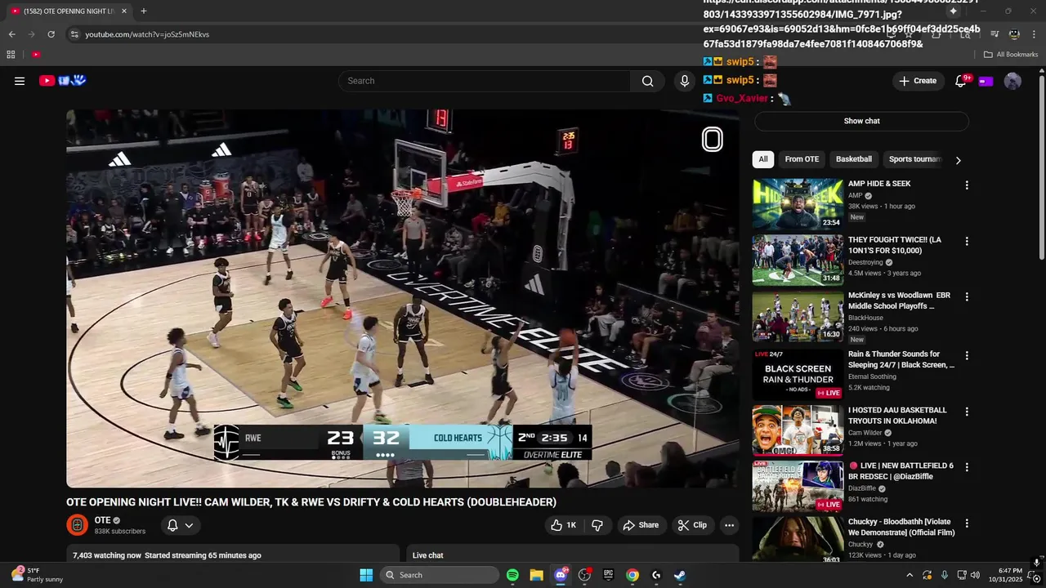Go back in browser history
This screenshot has width=1046, height=588.
click(11, 34)
